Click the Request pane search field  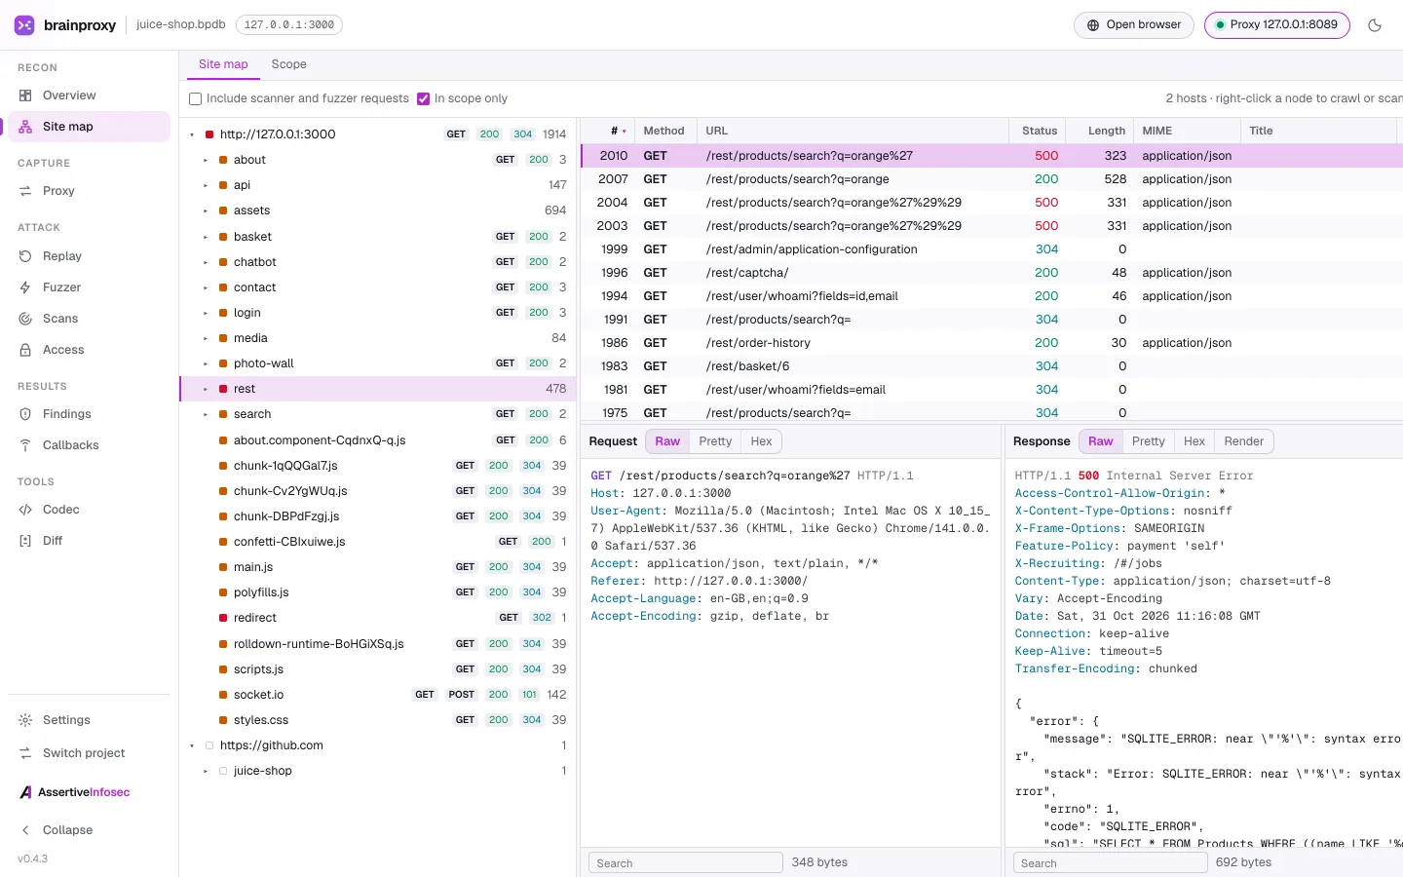[x=685, y=862]
